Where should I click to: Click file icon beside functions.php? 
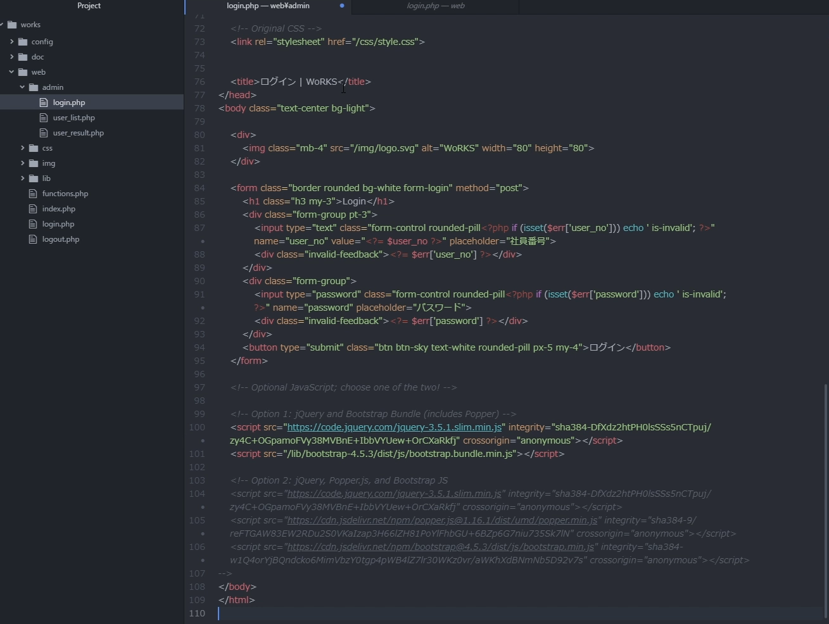[x=33, y=194]
